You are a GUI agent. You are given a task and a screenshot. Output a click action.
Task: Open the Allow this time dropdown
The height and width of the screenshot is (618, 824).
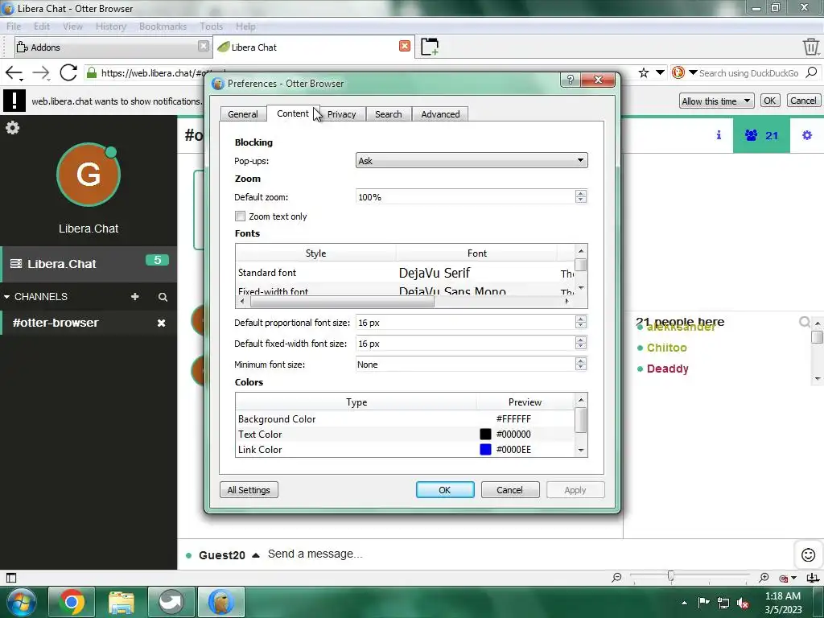coord(717,101)
